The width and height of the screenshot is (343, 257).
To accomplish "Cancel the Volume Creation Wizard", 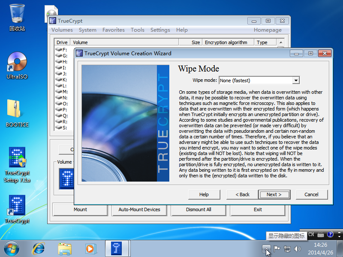I will pyautogui.click(x=312, y=194).
